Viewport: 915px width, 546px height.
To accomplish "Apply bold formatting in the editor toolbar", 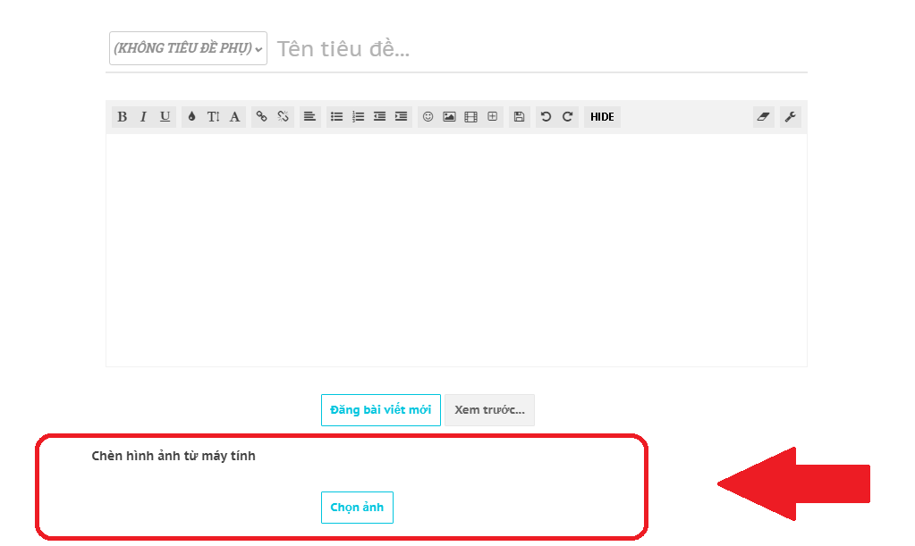I will tap(122, 116).
